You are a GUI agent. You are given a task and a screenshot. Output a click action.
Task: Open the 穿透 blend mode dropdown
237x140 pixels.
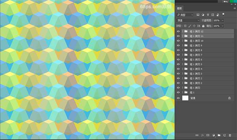(x=188, y=20)
